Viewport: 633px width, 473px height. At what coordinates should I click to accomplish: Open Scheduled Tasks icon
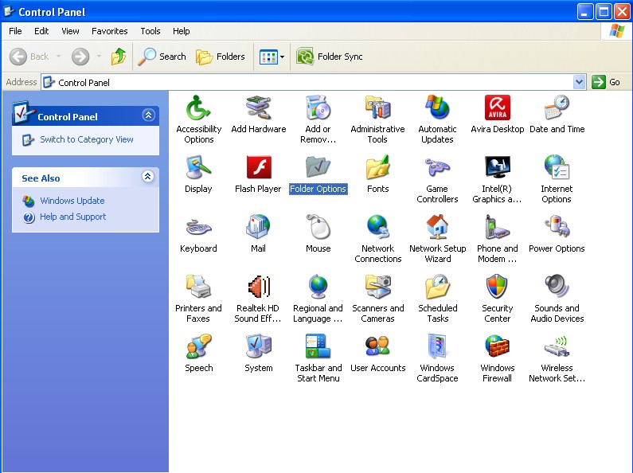click(437, 287)
